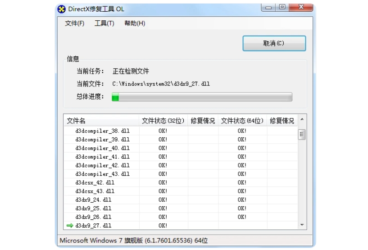Viewport: 368px width, 250px height.
Task: Click the scroll up arrow of file list
Action: pos(302,119)
